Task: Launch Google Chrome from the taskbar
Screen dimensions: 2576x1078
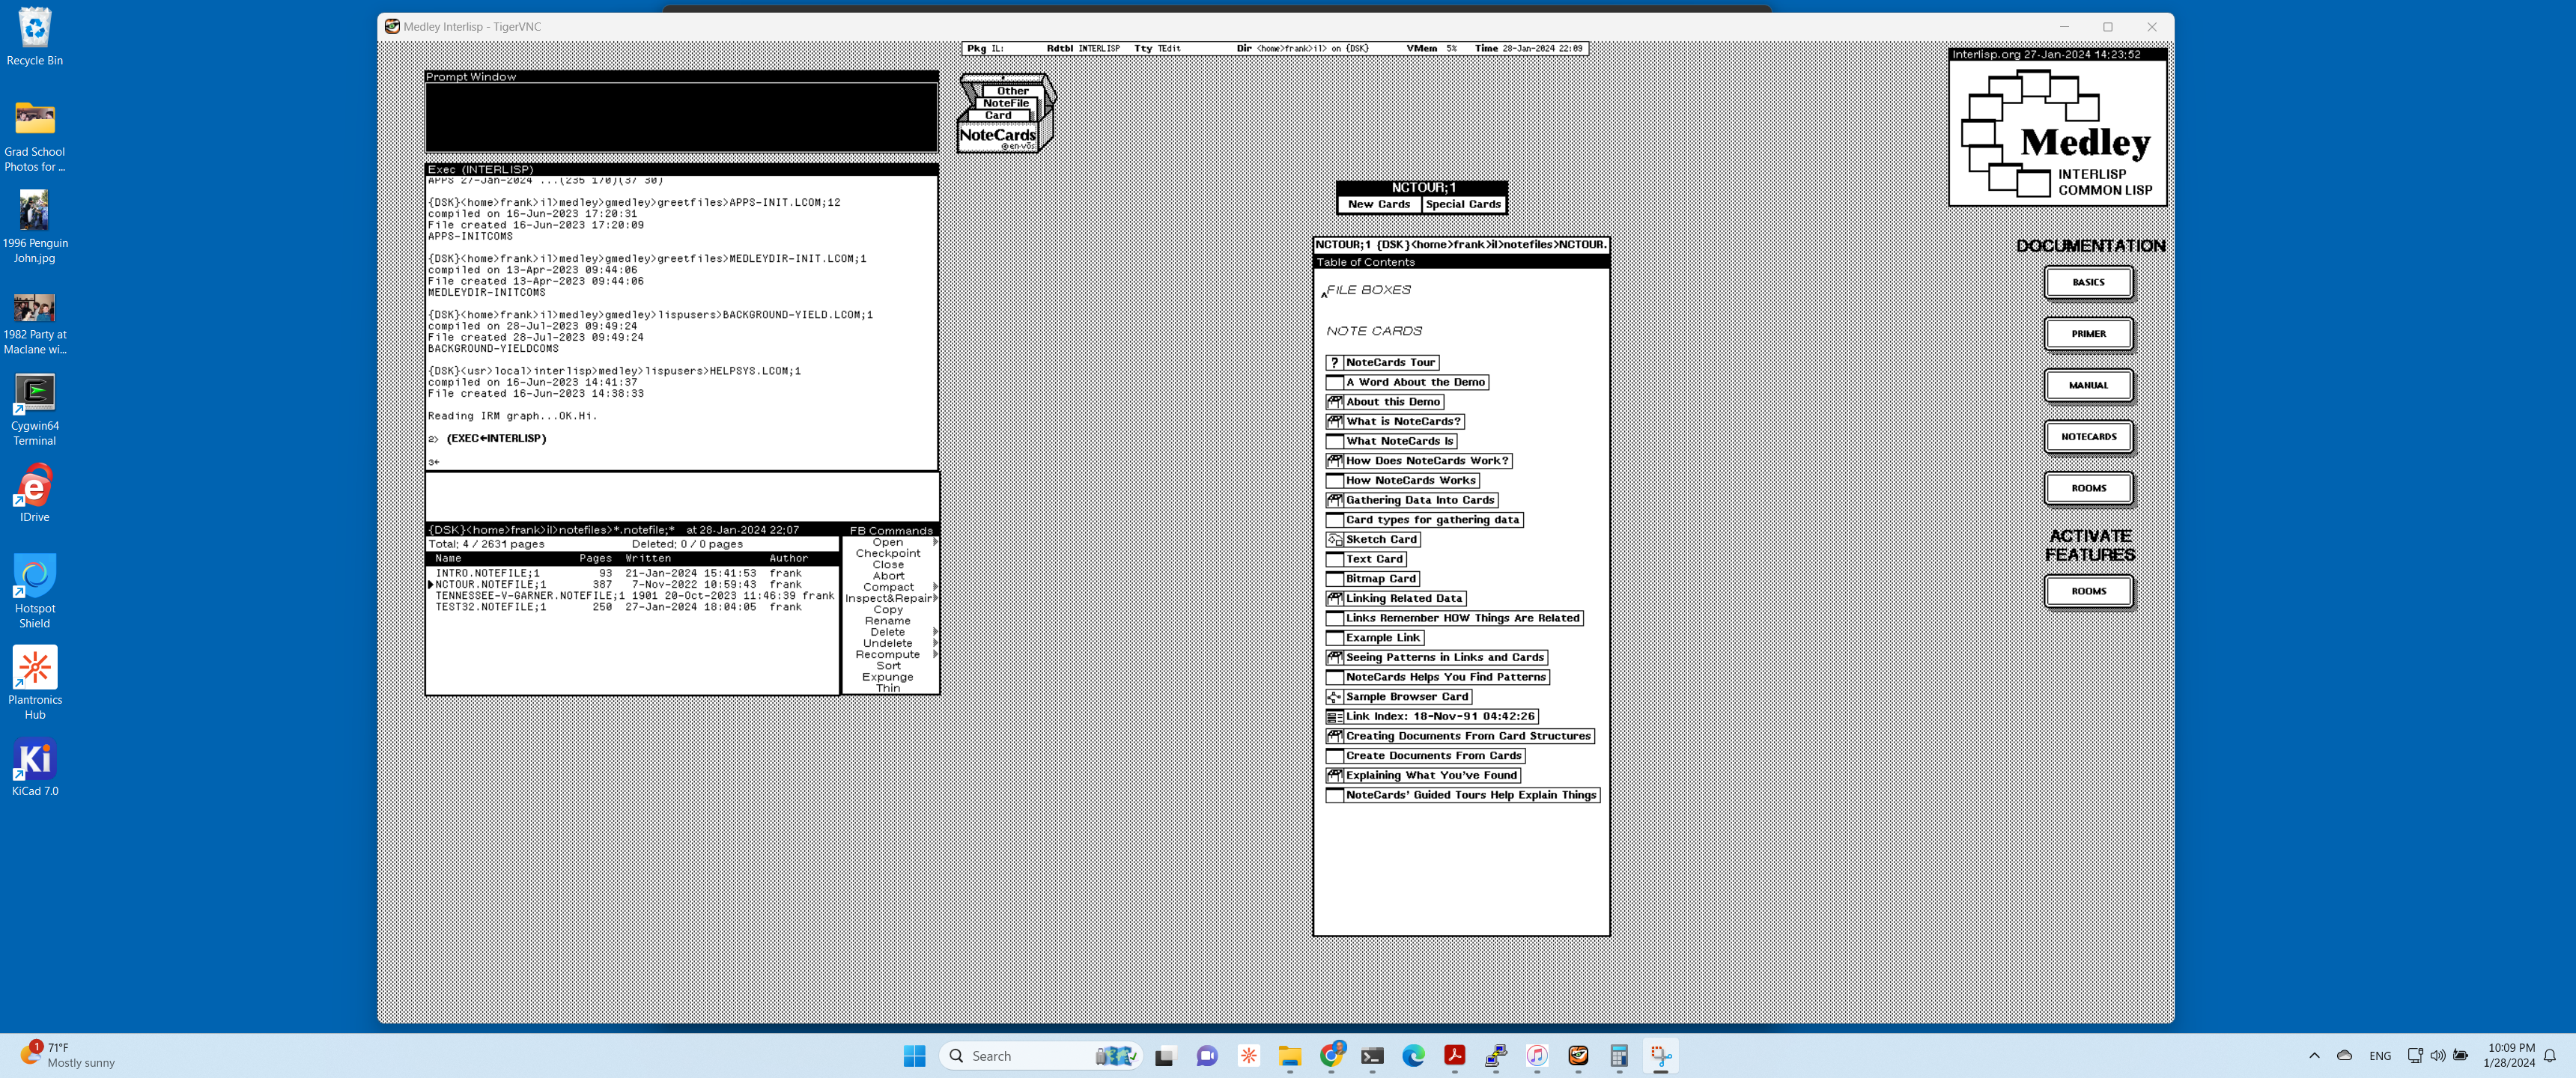Action: [1331, 1055]
